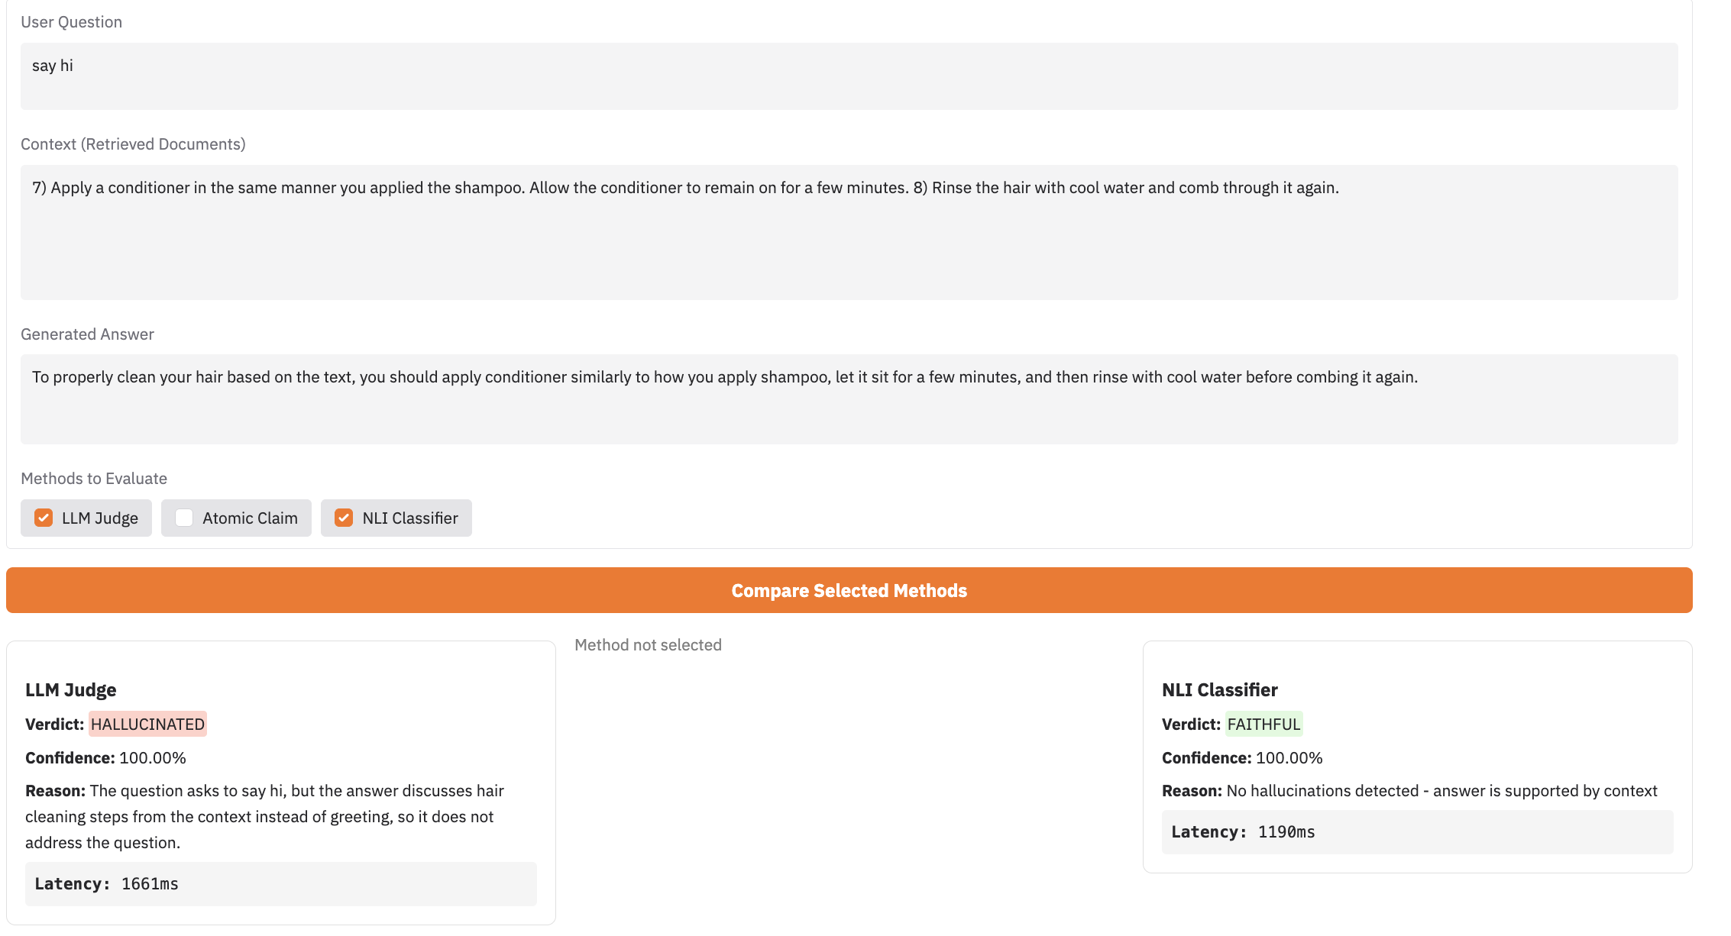
Task: Click the NLI Classifier latency box
Action: point(1416,831)
